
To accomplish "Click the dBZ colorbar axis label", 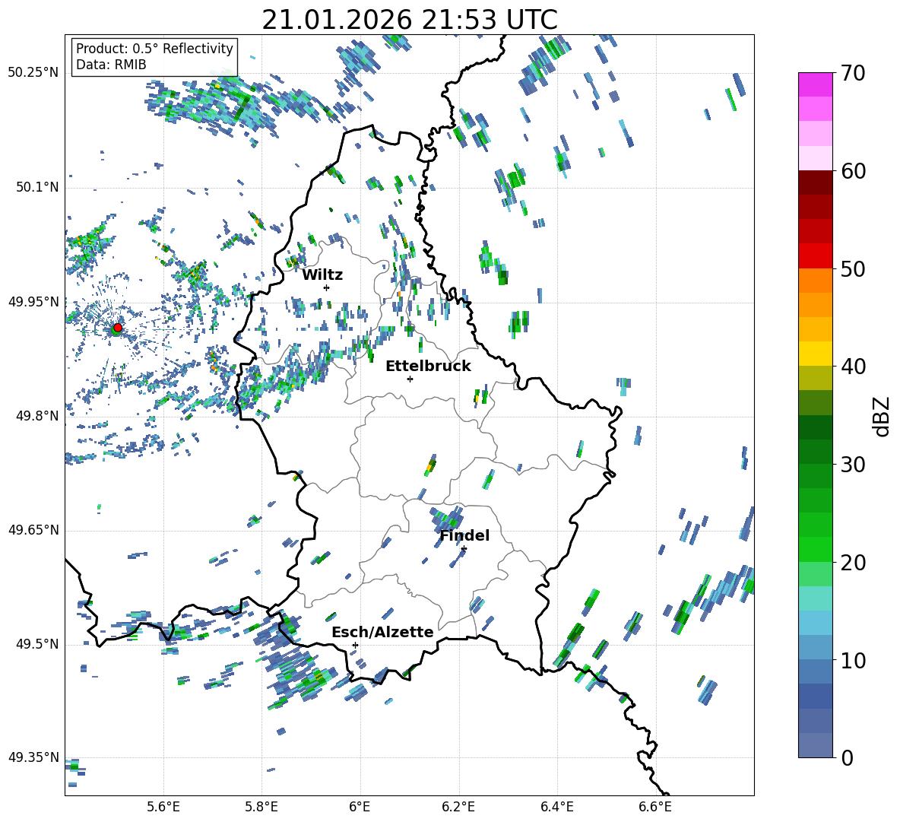I will point(882,416).
